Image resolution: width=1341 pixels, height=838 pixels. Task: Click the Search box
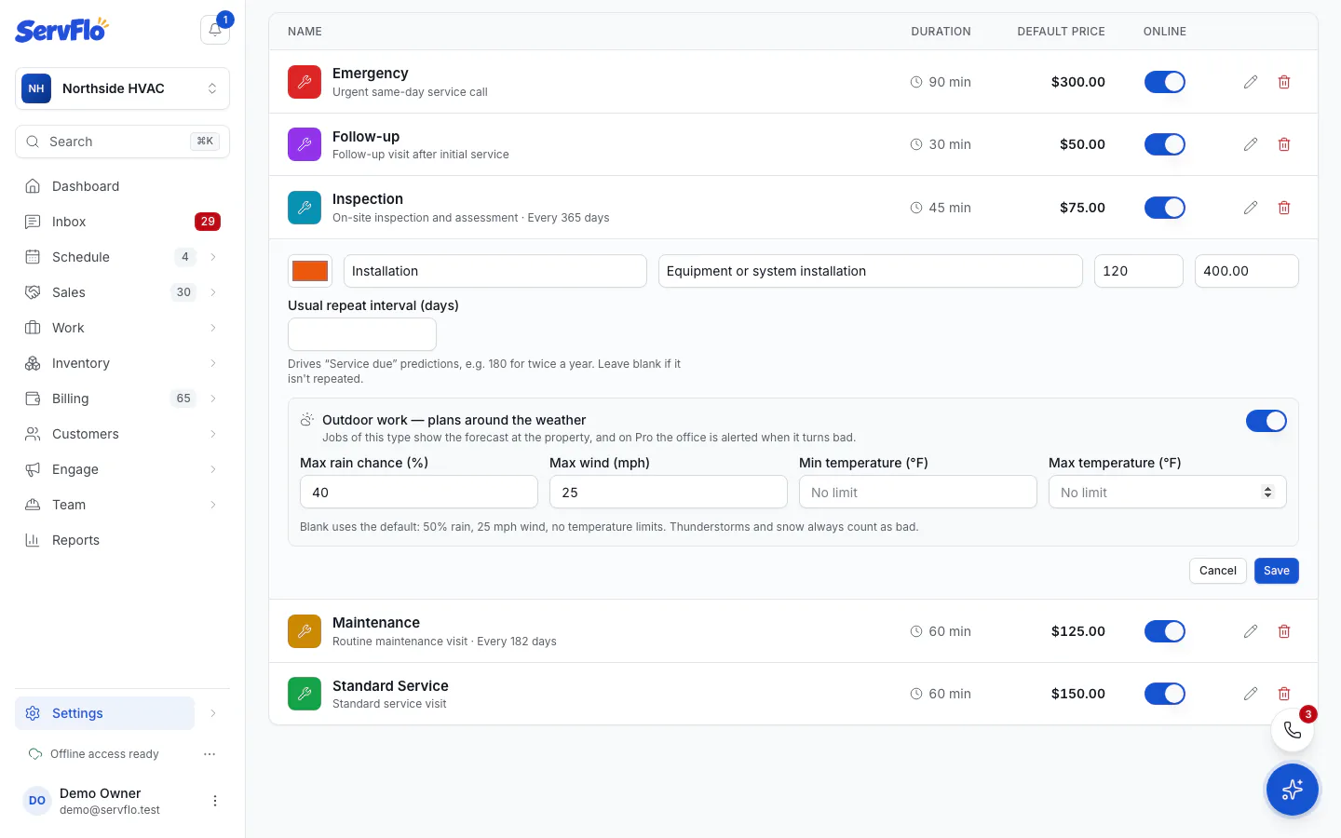122,142
